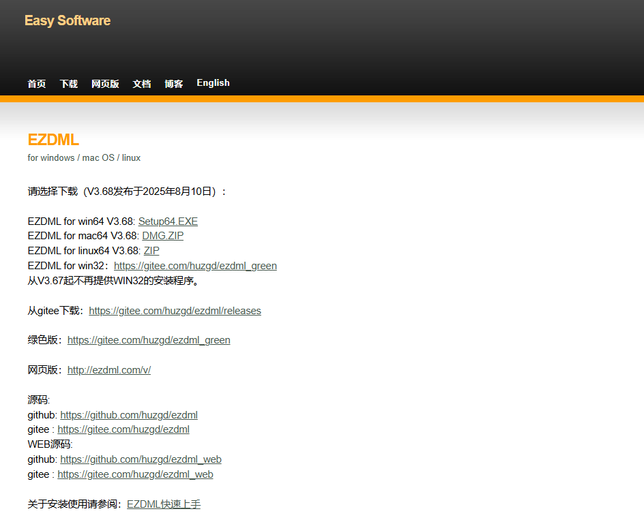
Task: Open the 下载 navigation menu item
Action: (x=69, y=84)
